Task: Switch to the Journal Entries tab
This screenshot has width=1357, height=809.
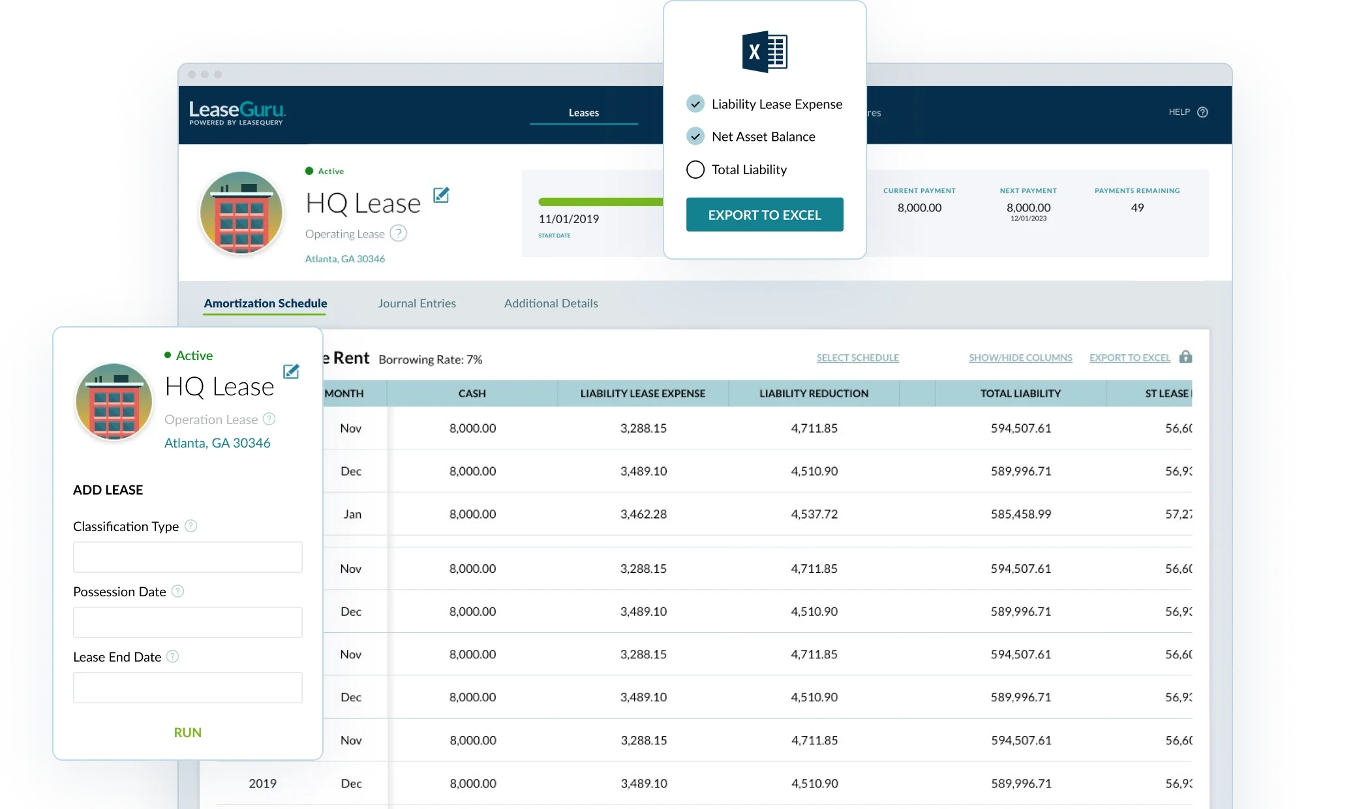Action: pos(417,303)
